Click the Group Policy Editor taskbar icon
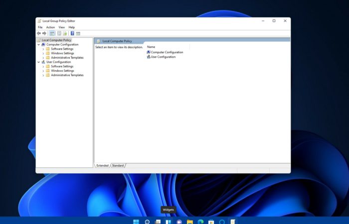The width and height of the screenshot is (349, 224). [233, 222]
